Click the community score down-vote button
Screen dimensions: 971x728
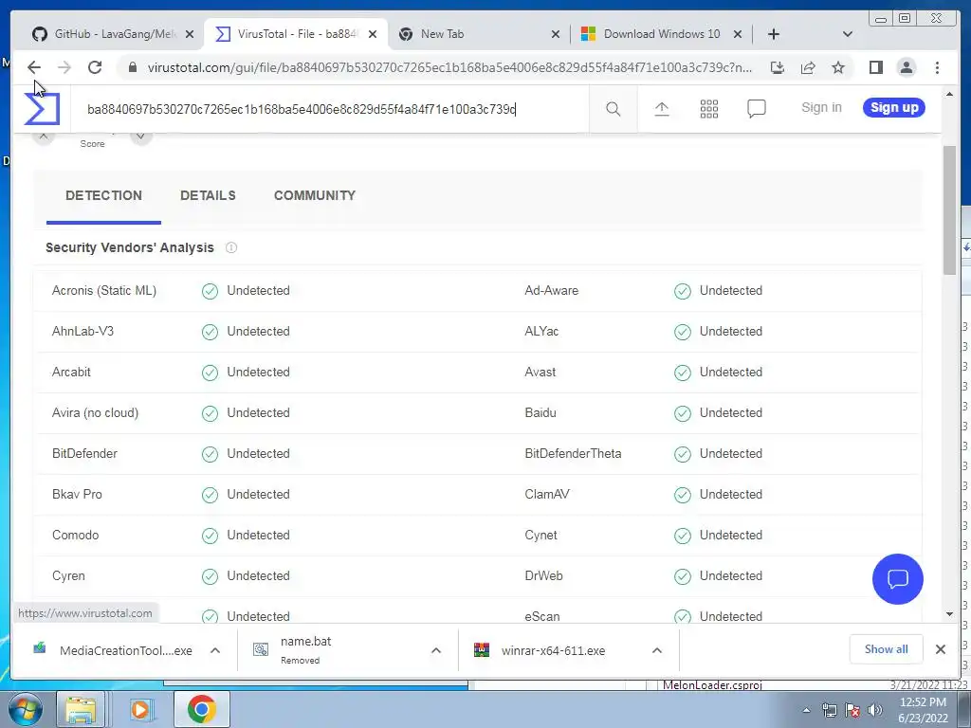(x=141, y=136)
